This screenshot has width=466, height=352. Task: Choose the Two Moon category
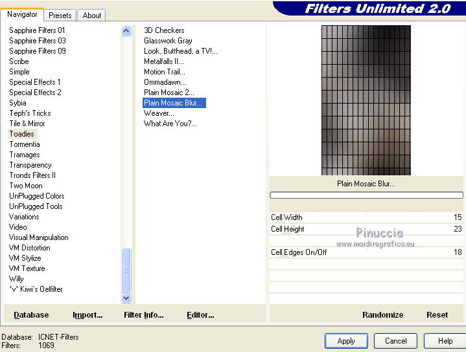(x=26, y=186)
